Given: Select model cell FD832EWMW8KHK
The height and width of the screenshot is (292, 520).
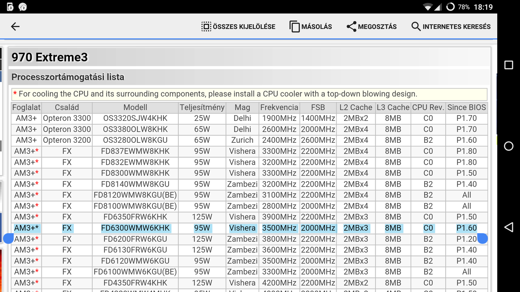Looking at the screenshot, I should pyautogui.click(x=135, y=162).
